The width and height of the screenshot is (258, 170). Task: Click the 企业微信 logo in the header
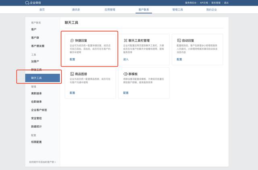tap(33, 3)
